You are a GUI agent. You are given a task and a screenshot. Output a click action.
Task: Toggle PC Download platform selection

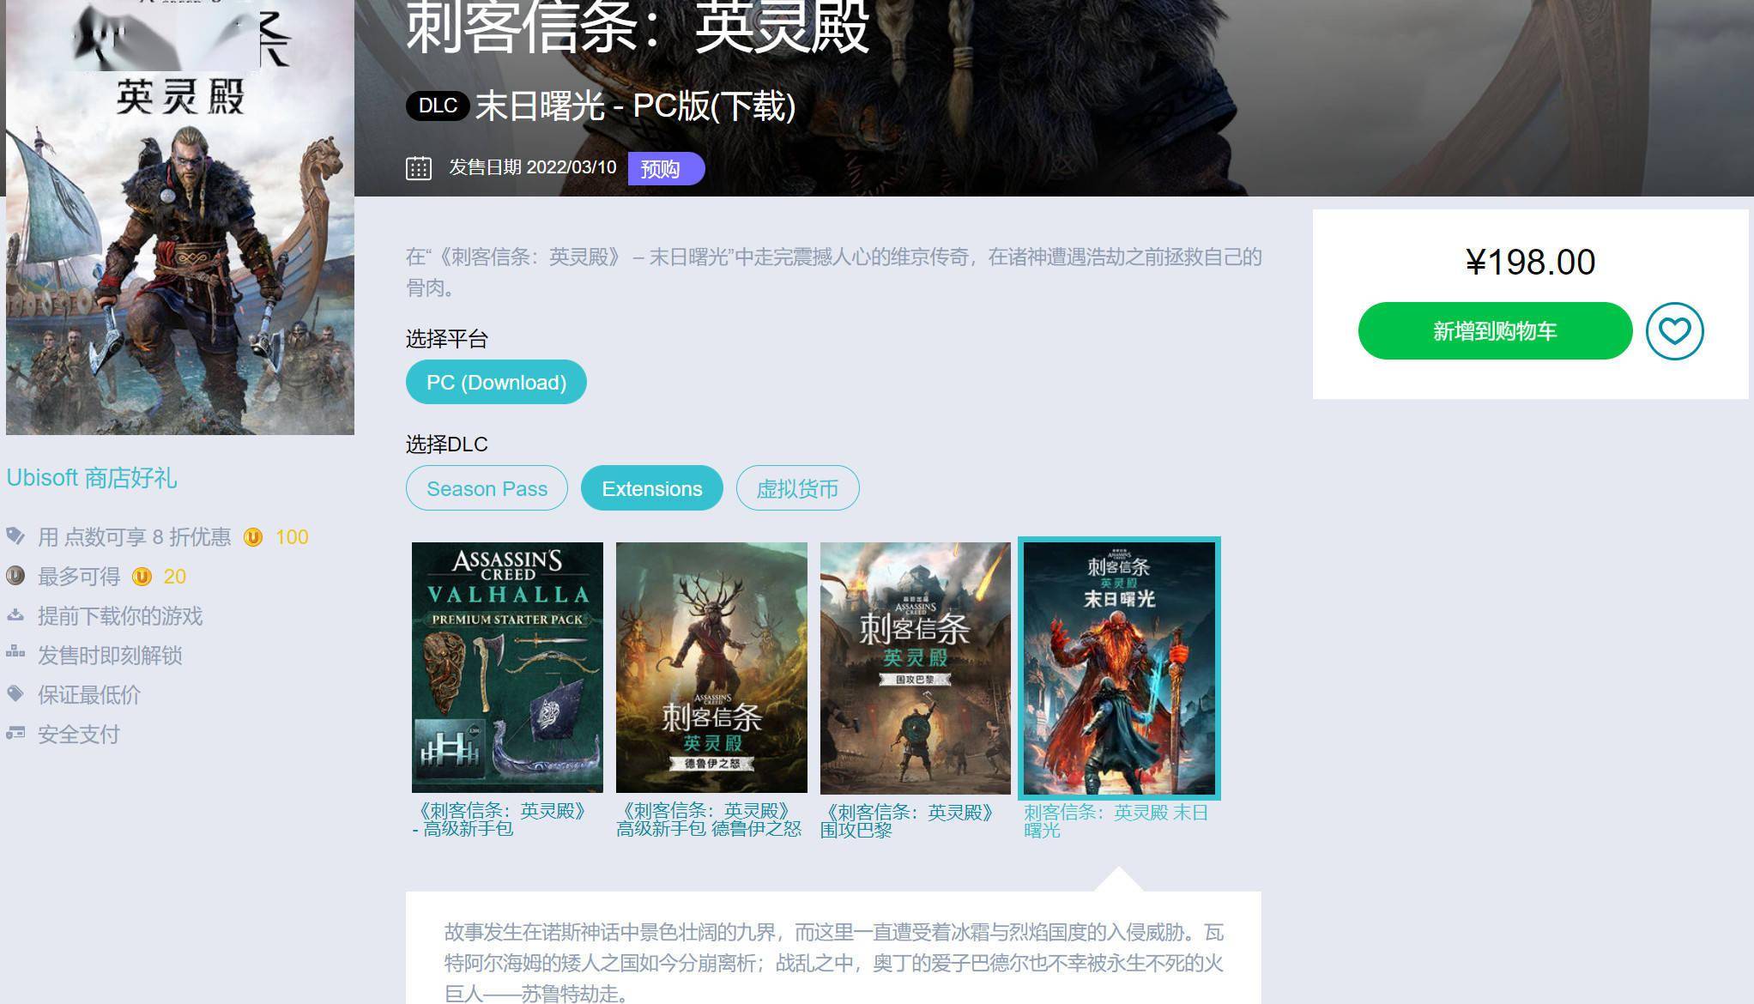496,382
